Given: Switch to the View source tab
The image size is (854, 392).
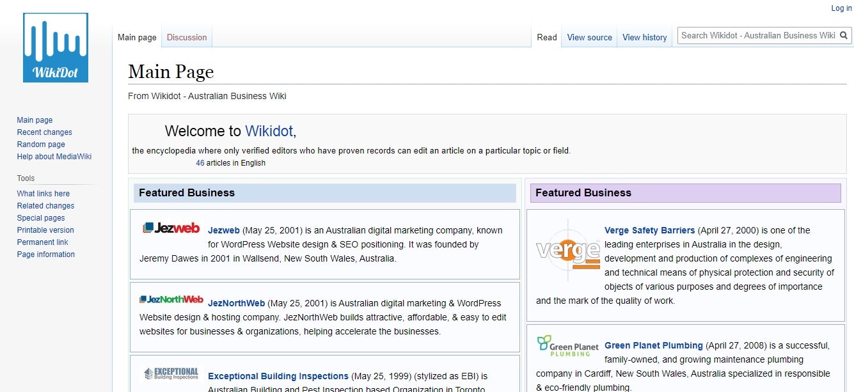Looking at the screenshot, I should [x=589, y=37].
